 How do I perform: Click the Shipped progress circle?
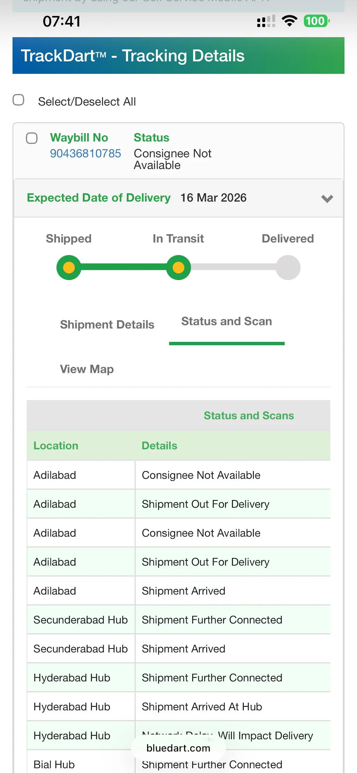(69, 268)
